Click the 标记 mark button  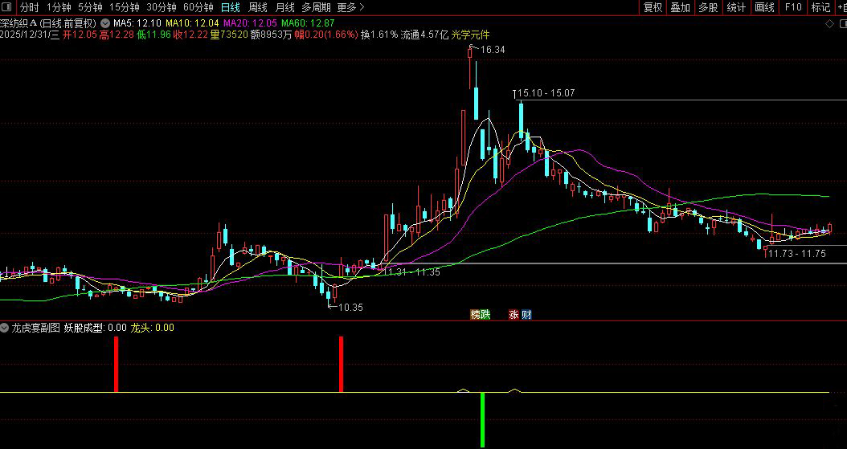pyautogui.click(x=820, y=7)
